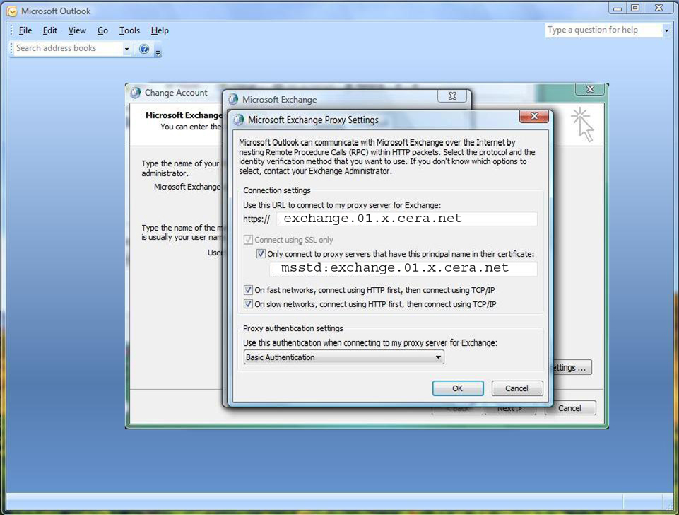679x515 pixels.
Task: Click the Change Account dialog globe icon
Action: tap(136, 93)
